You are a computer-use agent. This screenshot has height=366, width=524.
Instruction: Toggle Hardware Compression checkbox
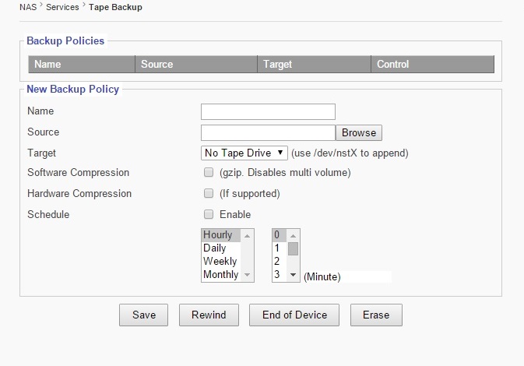pos(208,193)
